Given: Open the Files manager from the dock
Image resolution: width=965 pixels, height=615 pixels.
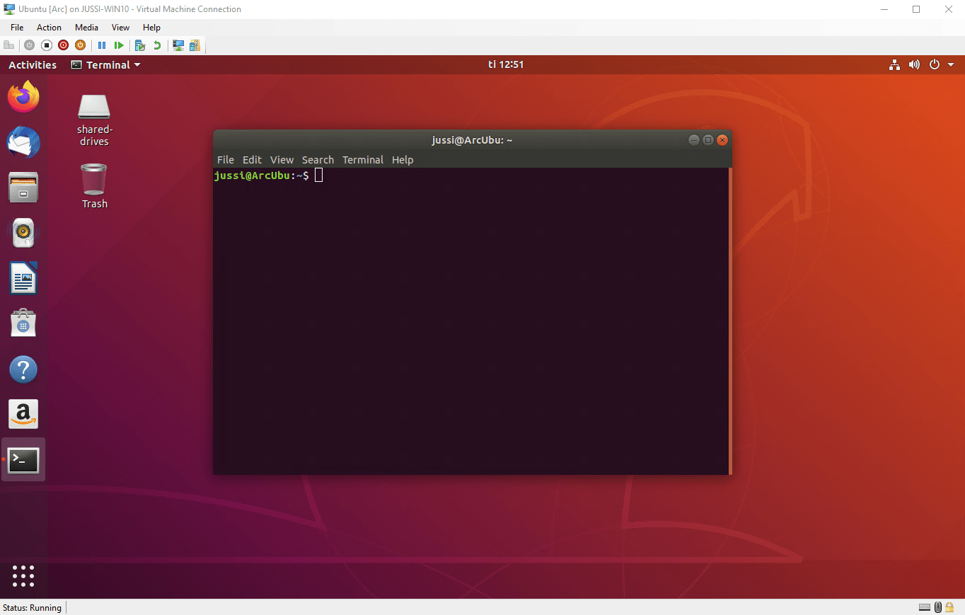Looking at the screenshot, I should point(23,188).
